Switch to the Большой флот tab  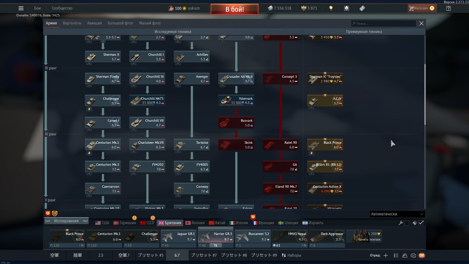pos(120,23)
